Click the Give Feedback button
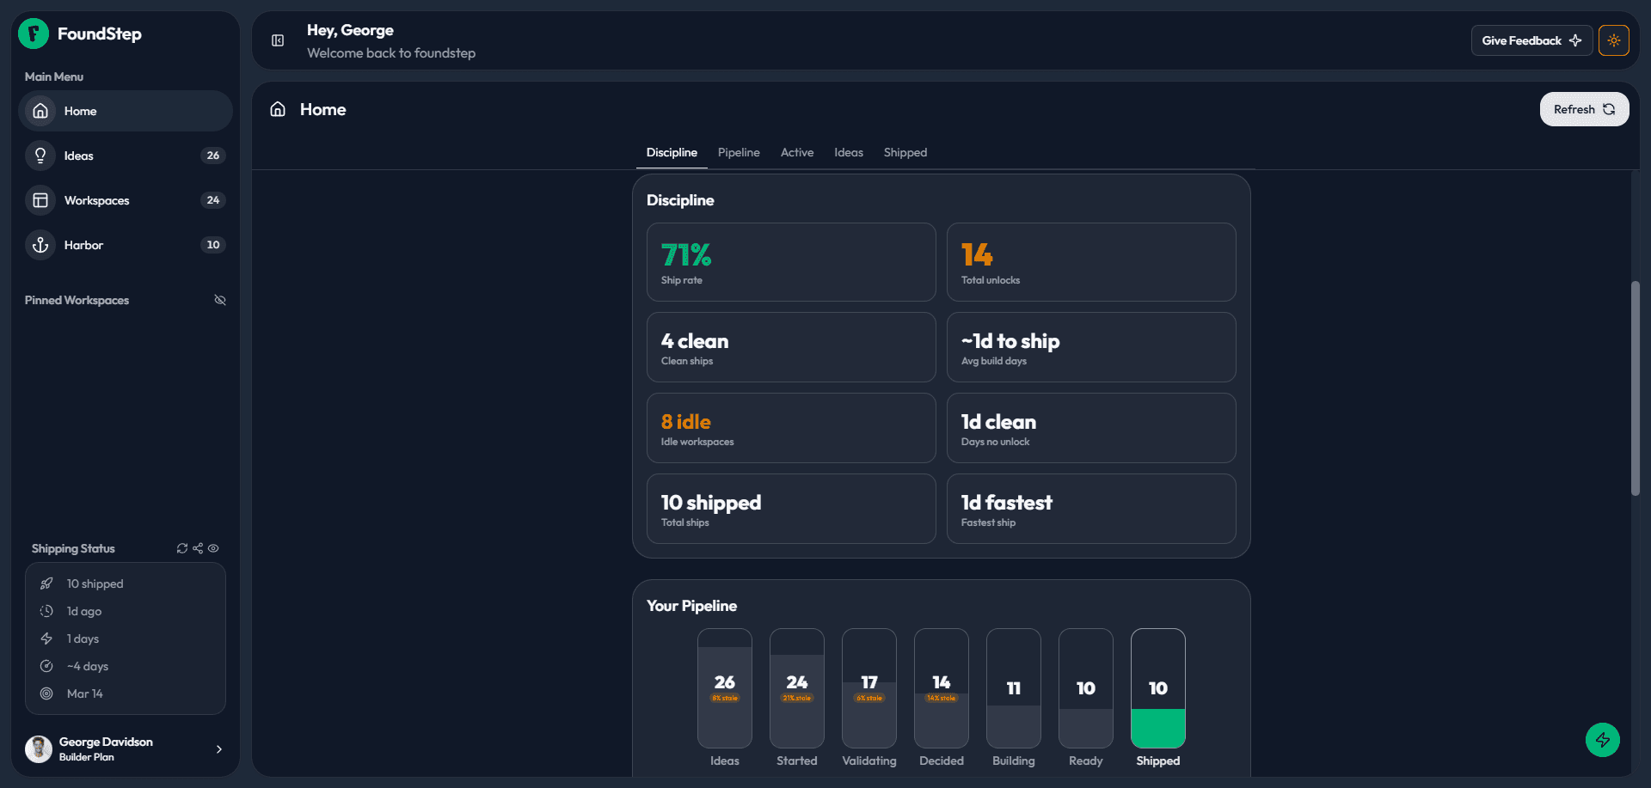The width and height of the screenshot is (1651, 788). [1531, 40]
